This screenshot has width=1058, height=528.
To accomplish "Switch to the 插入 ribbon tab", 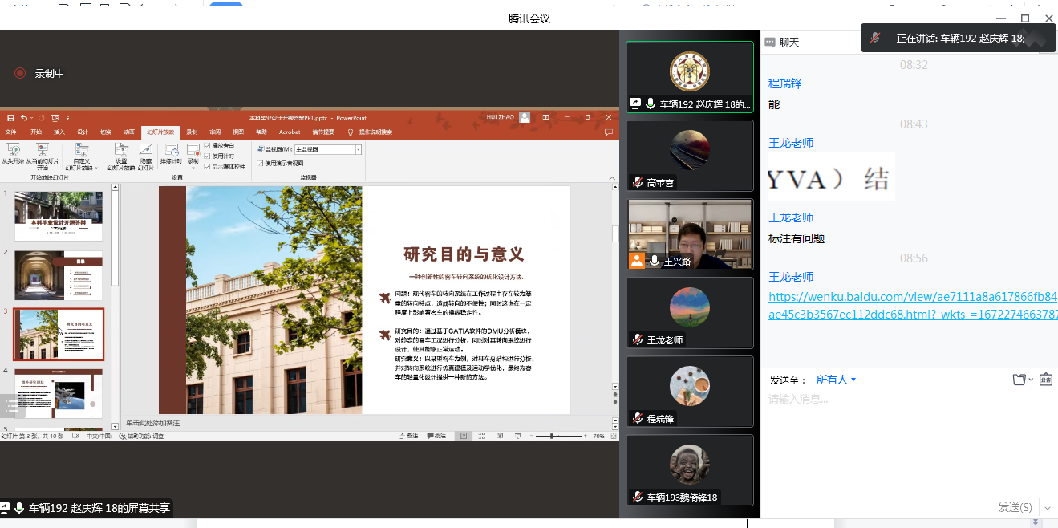I will tap(59, 132).
